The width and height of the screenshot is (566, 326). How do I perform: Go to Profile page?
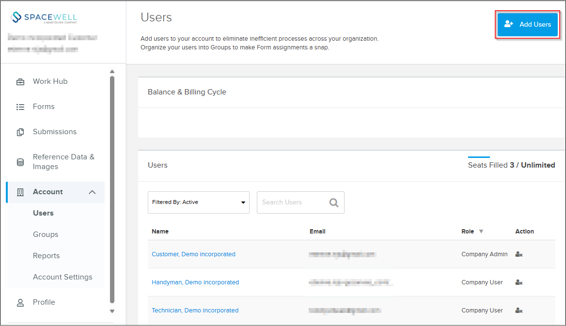click(44, 302)
